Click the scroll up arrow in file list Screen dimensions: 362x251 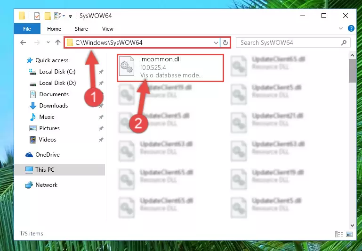352,55
